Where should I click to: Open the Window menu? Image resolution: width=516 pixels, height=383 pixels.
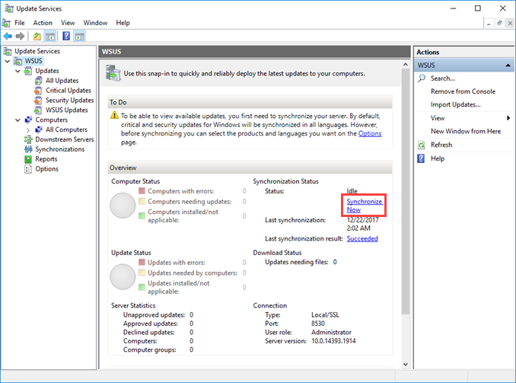coord(95,23)
